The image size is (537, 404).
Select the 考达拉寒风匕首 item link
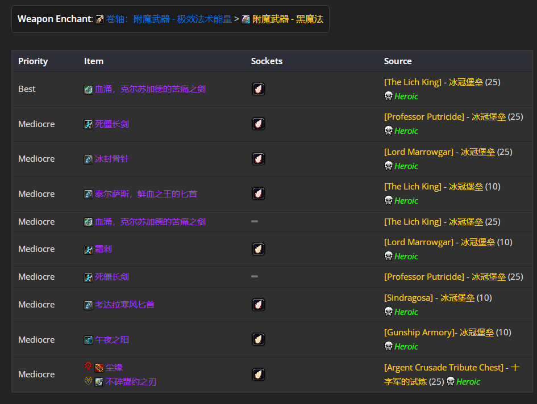click(x=124, y=305)
